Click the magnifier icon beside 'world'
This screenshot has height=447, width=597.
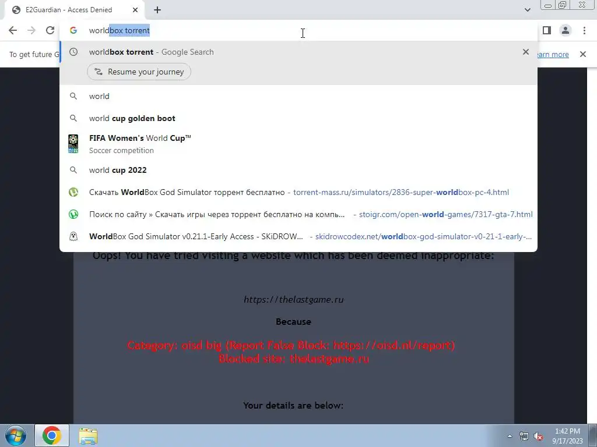73,96
